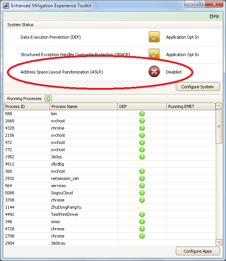Click DEP green check for process 4328
Viewport: 226px width, 261px height.
click(x=142, y=128)
